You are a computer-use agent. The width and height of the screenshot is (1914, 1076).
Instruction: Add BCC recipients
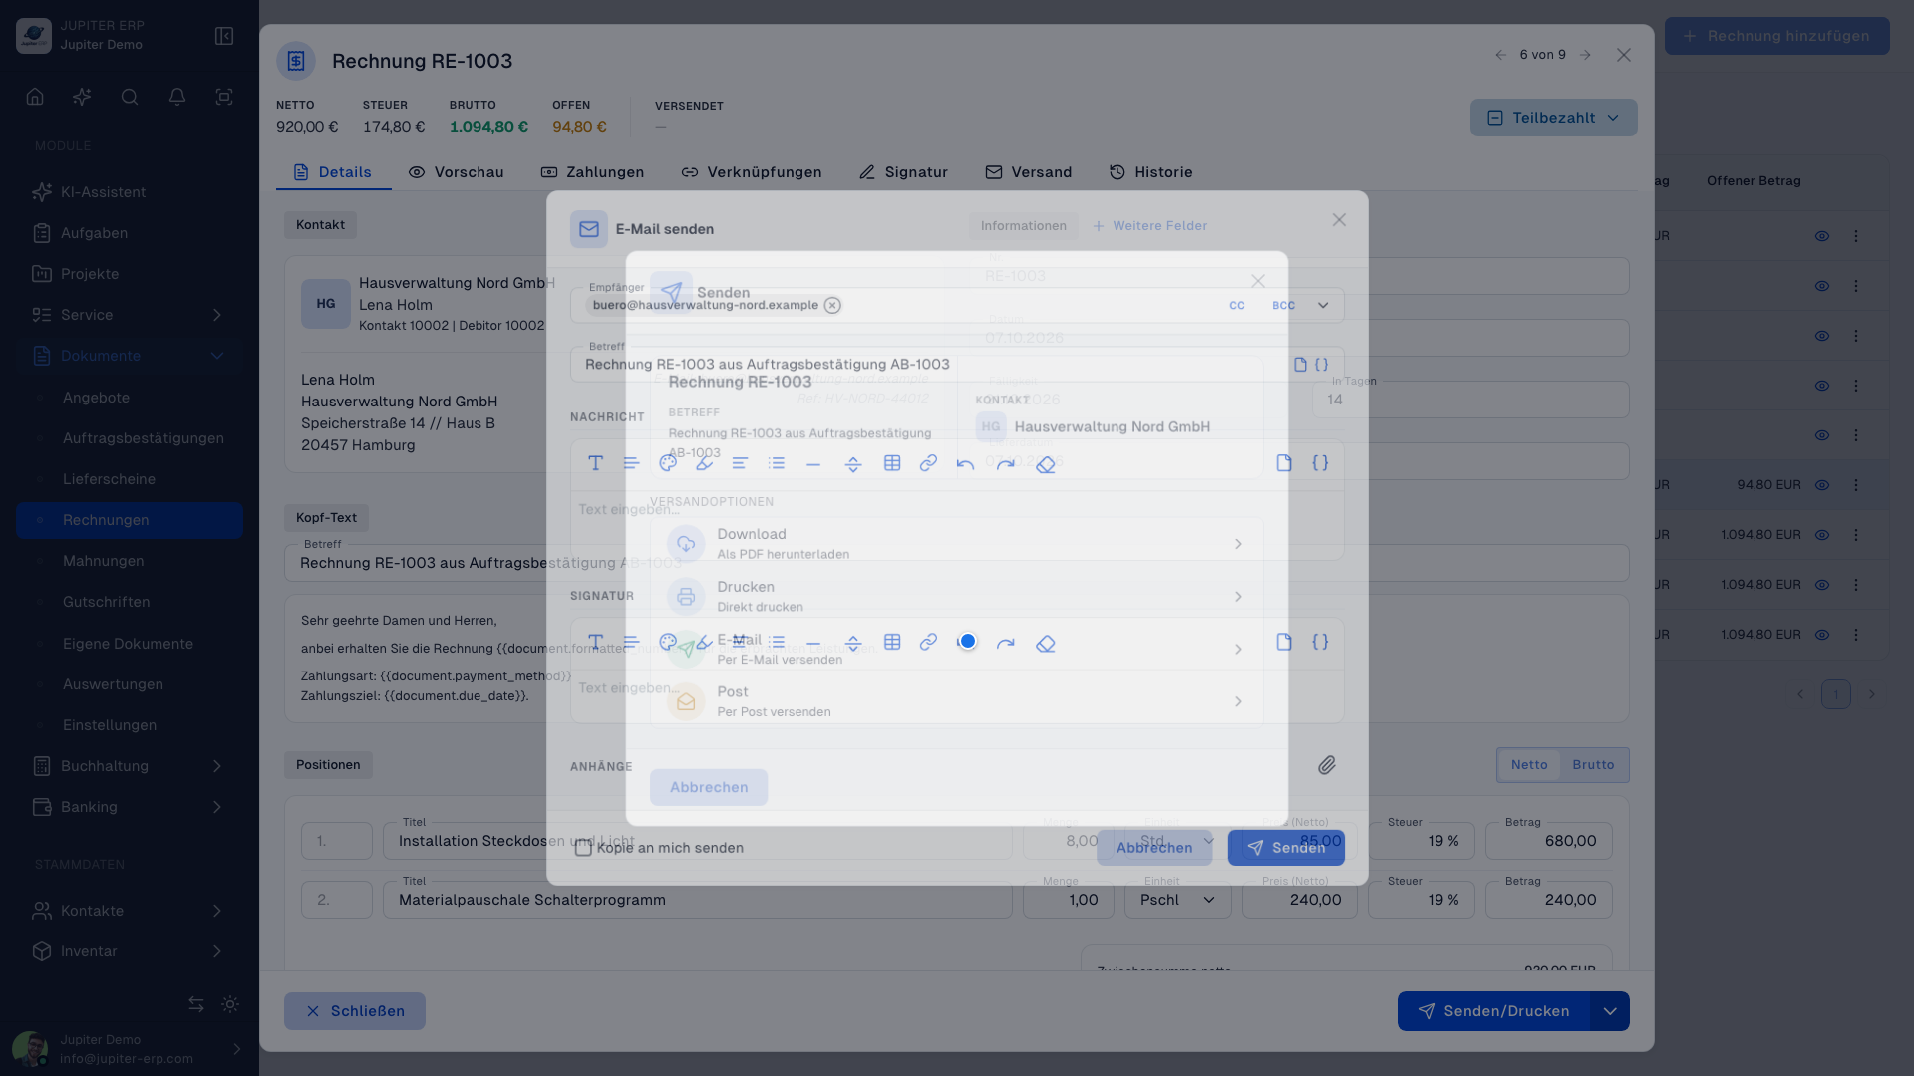pyautogui.click(x=1283, y=306)
